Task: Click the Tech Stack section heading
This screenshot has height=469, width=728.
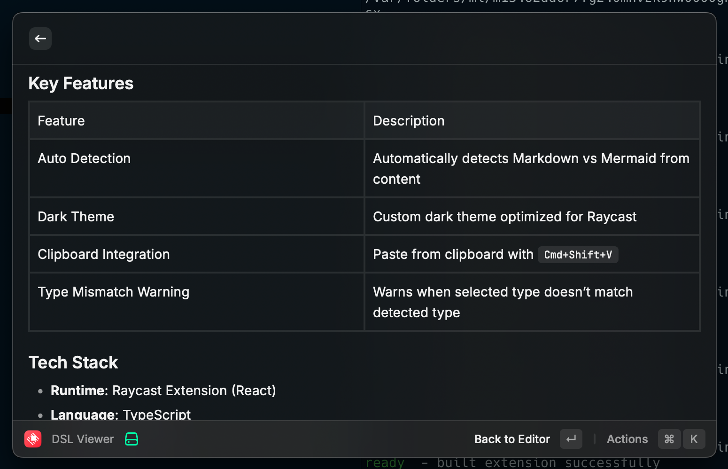Action: click(73, 362)
